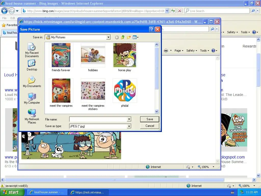Open Safety menu in the Bing window

pyautogui.click(x=232, y=32)
